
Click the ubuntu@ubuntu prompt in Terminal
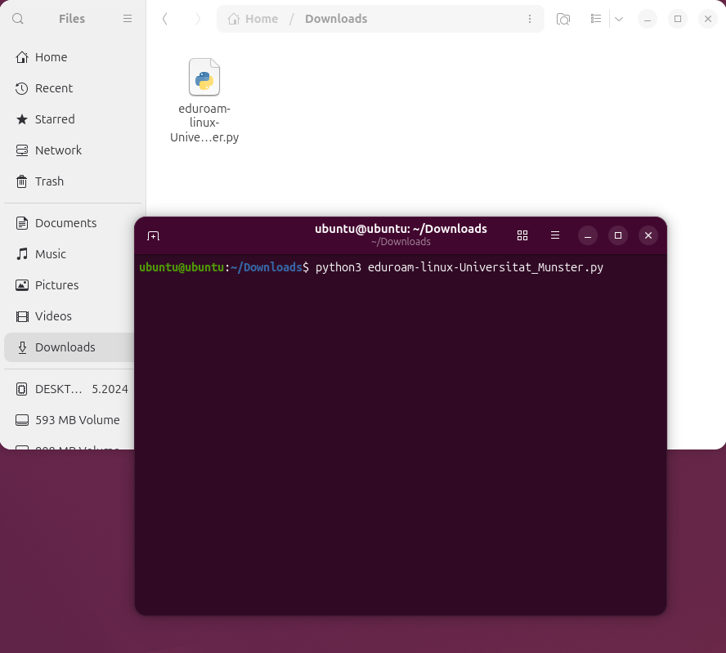181,267
